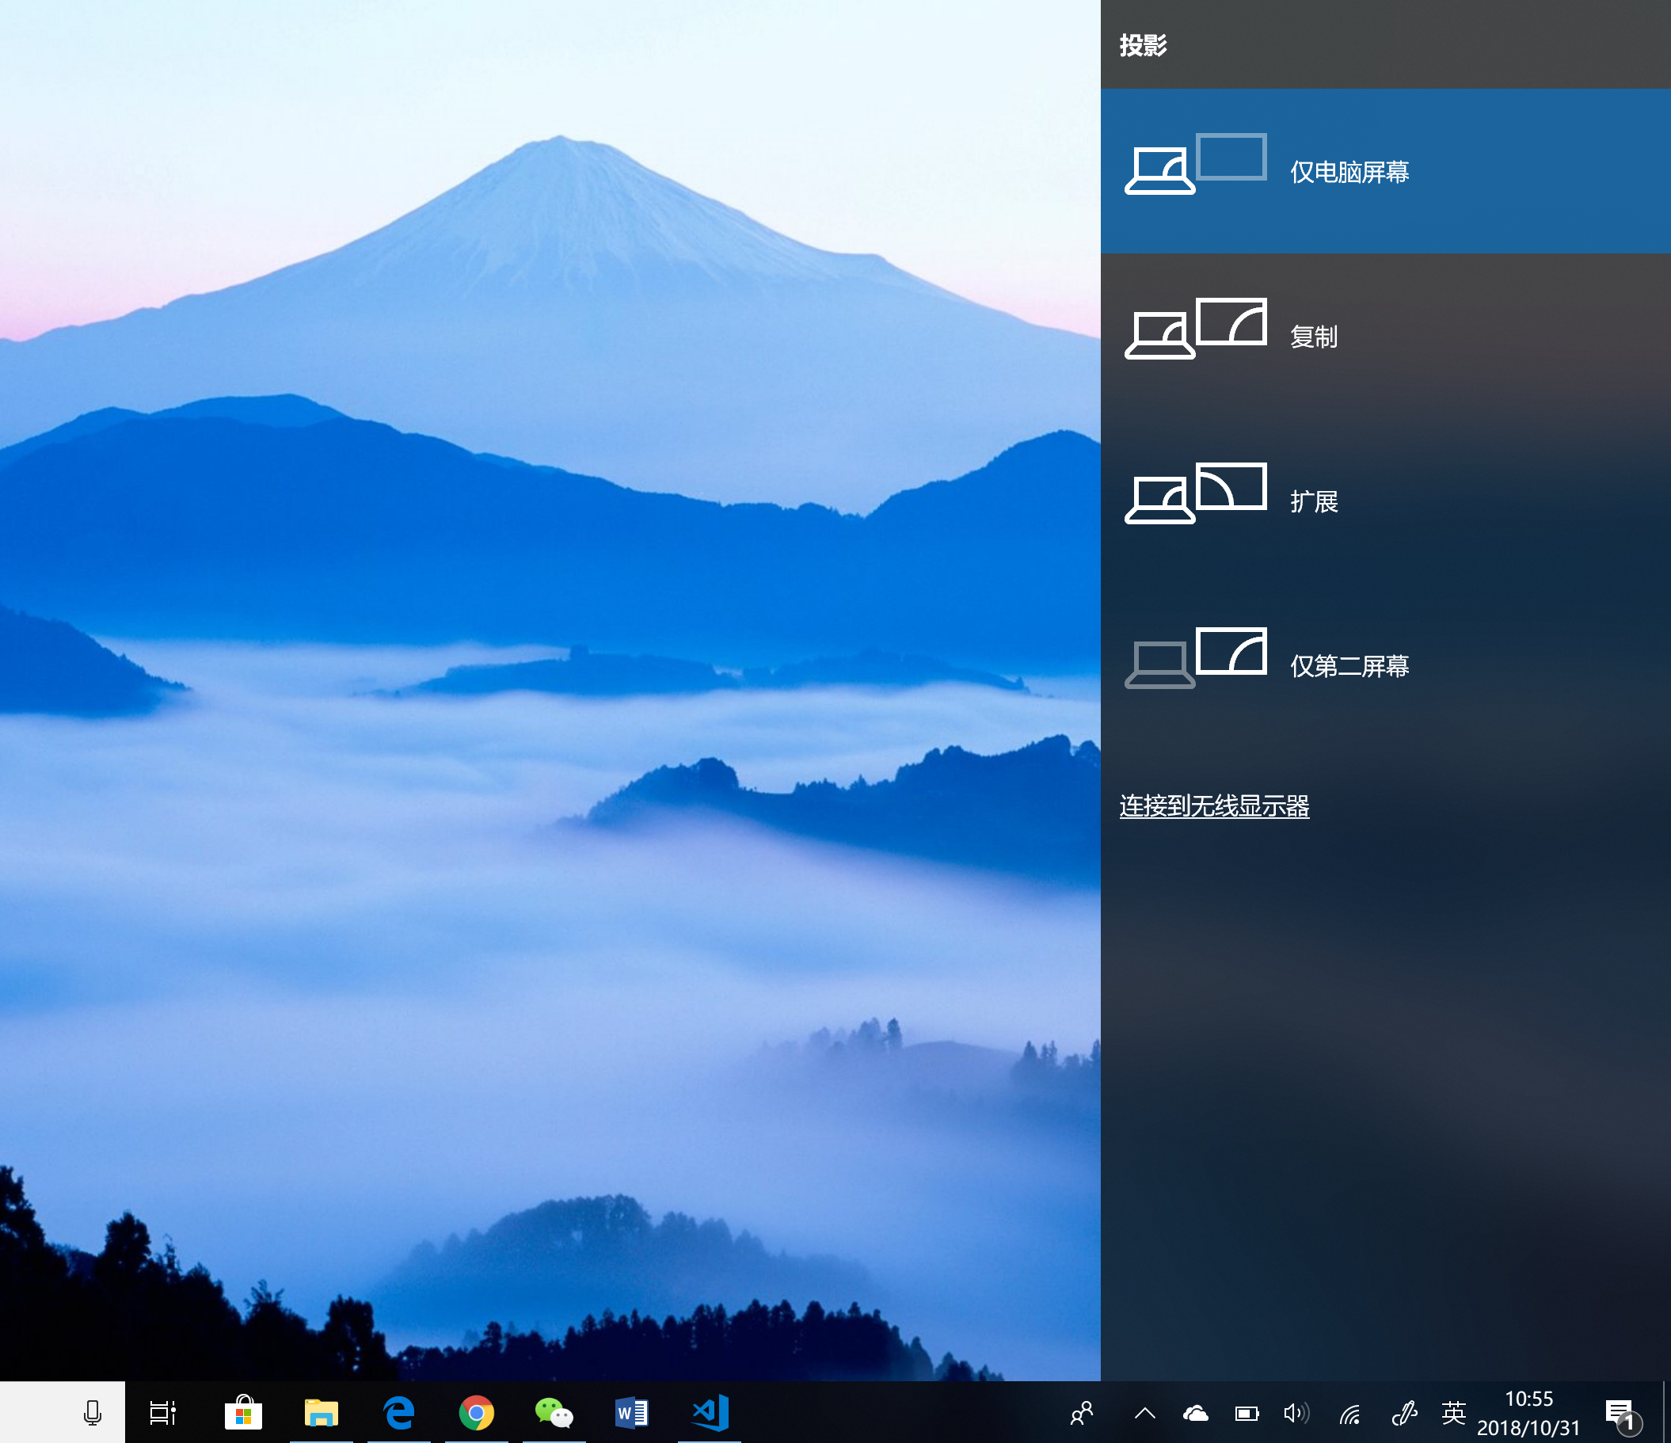The image size is (1671, 1443).
Task: Open the clock showing 10:55
Action: point(1528,1412)
